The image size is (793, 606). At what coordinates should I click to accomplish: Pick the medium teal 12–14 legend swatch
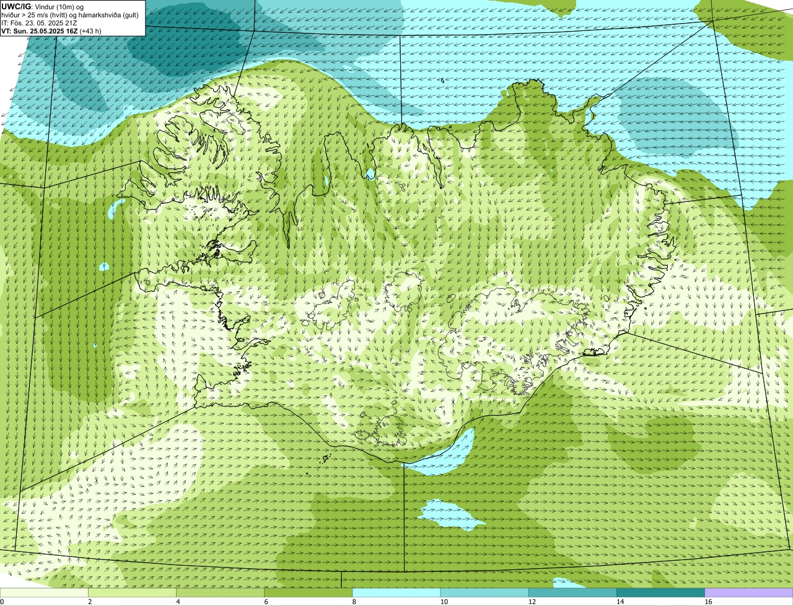point(572,593)
